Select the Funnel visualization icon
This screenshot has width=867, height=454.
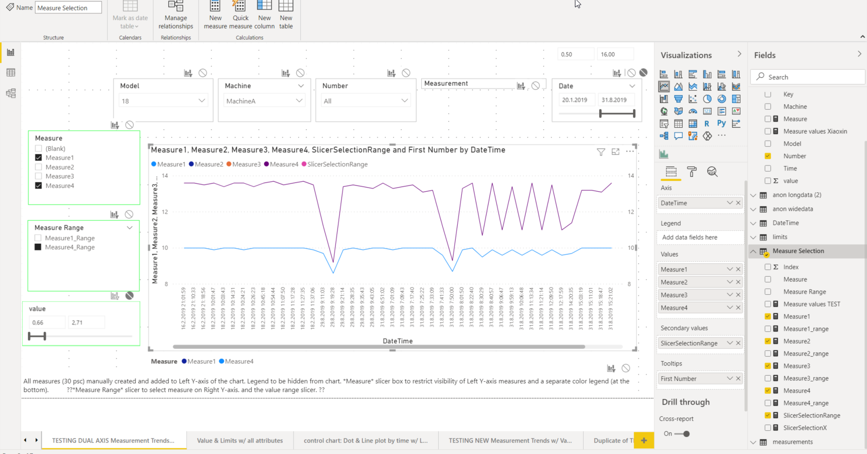pyautogui.click(x=678, y=99)
